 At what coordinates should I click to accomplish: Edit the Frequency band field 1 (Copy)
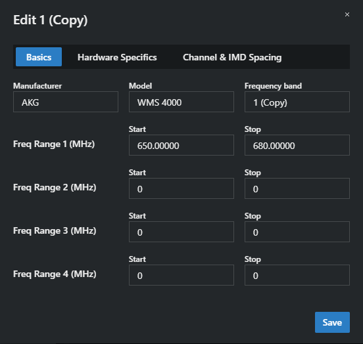(x=297, y=102)
